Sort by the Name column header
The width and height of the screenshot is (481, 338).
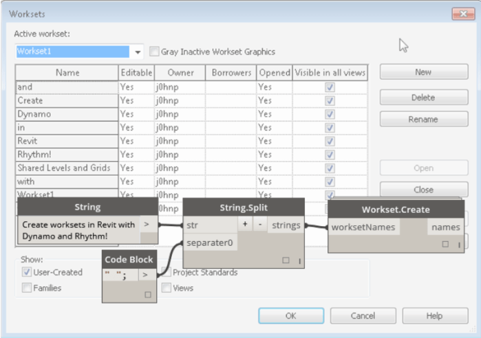(67, 72)
